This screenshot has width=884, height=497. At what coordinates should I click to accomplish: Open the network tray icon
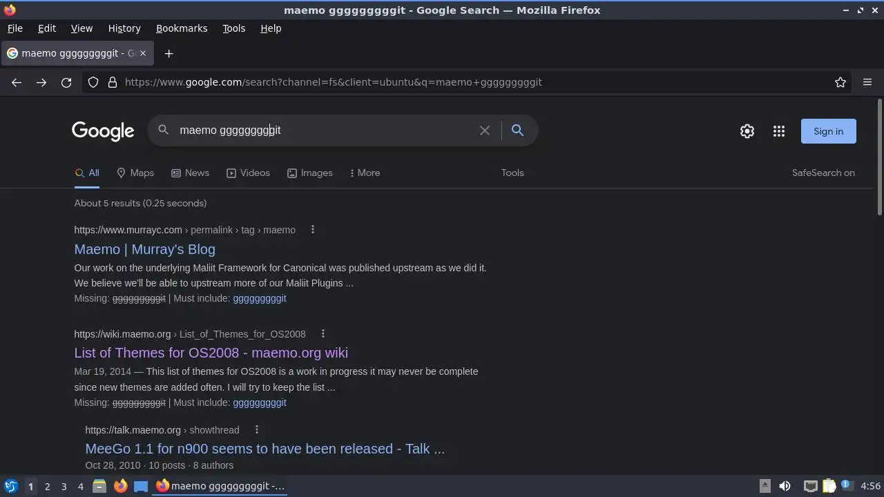pyautogui.click(x=810, y=486)
